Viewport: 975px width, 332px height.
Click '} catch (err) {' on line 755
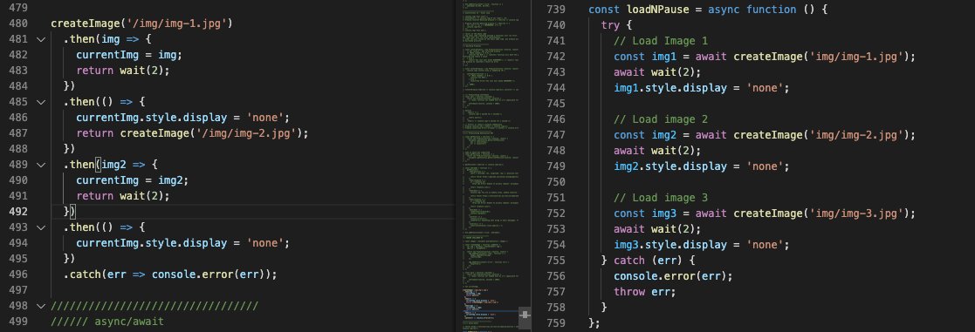point(648,260)
